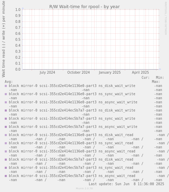This screenshot has width=169, height=192.
Task: Click the October 2024 axis label
Action: coord(79,72)
